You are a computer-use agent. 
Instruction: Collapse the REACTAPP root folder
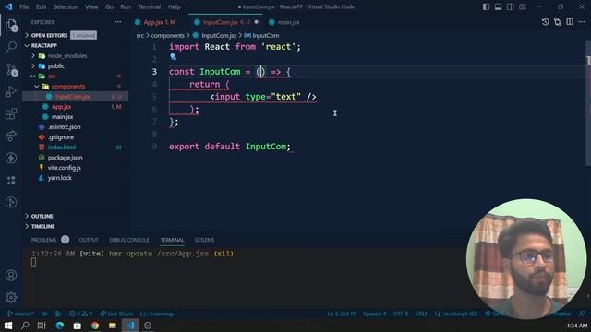click(x=44, y=45)
